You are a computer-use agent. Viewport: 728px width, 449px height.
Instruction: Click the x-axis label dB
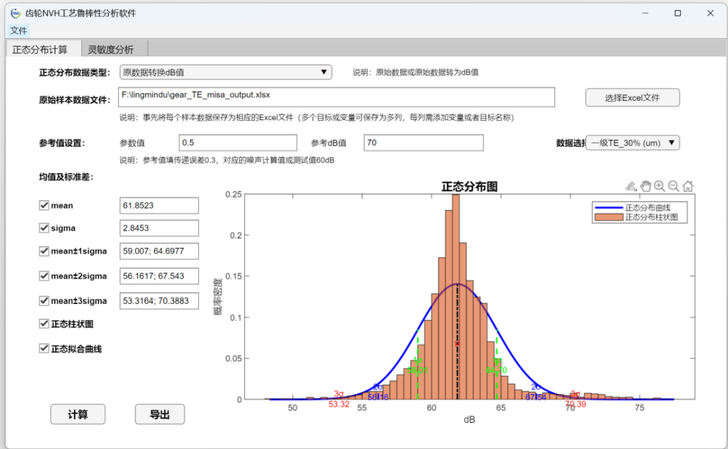point(469,420)
